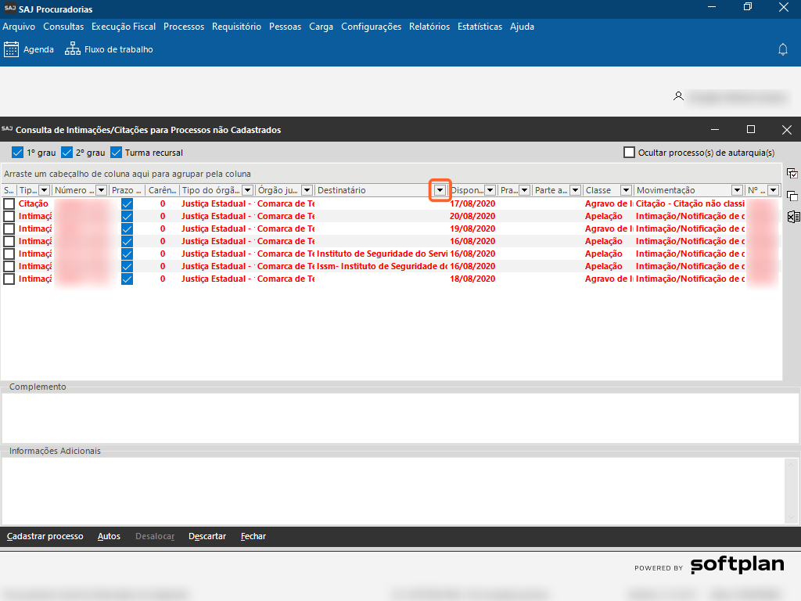
Task: Click the select-all checklist icon on the right
Action: (x=792, y=174)
